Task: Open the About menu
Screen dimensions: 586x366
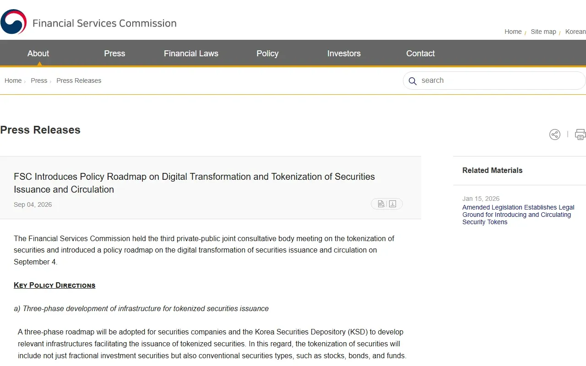Action: point(38,54)
